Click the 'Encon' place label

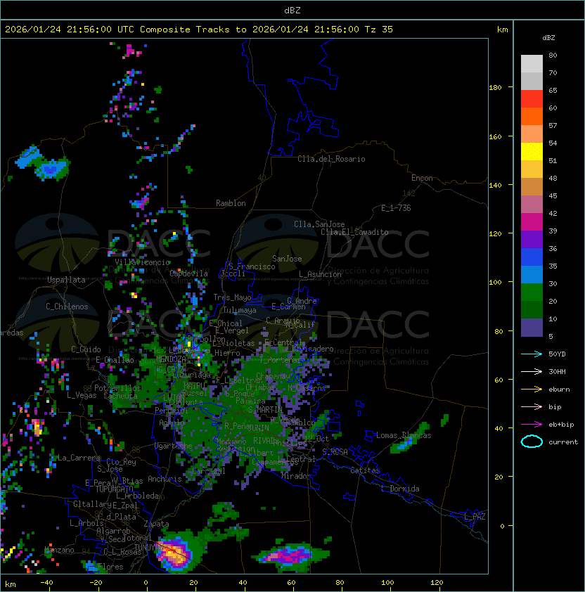[x=422, y=178]
